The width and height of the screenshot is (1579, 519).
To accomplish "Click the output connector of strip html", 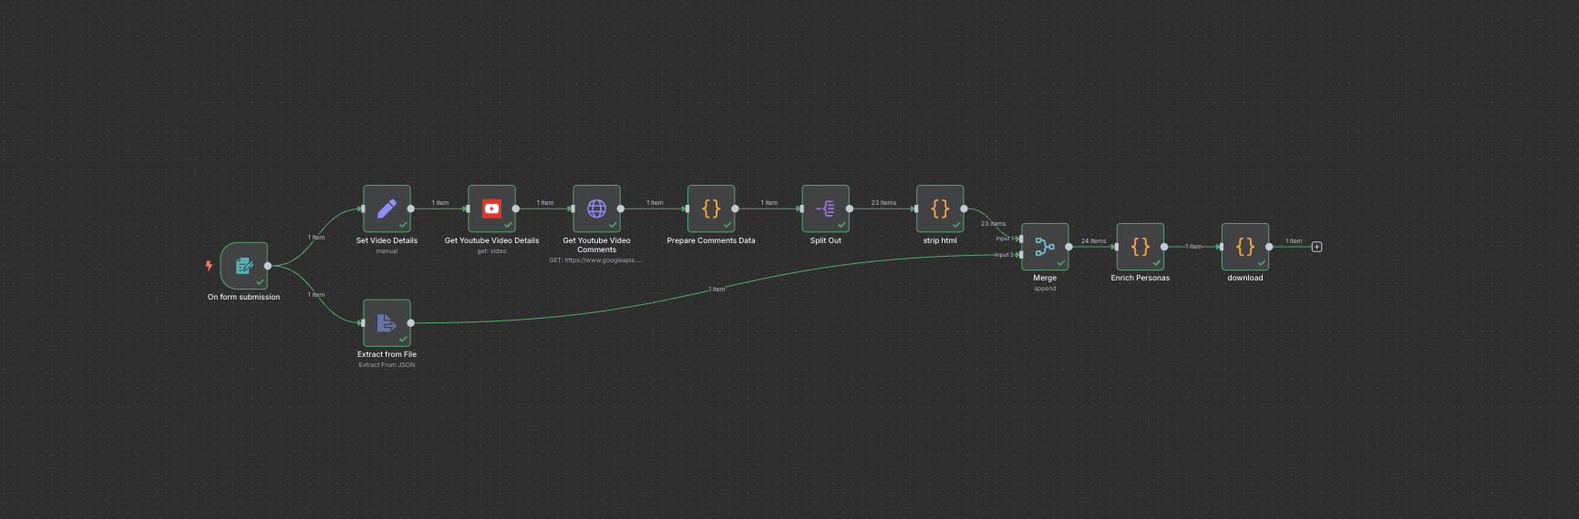I will (964, 209).
